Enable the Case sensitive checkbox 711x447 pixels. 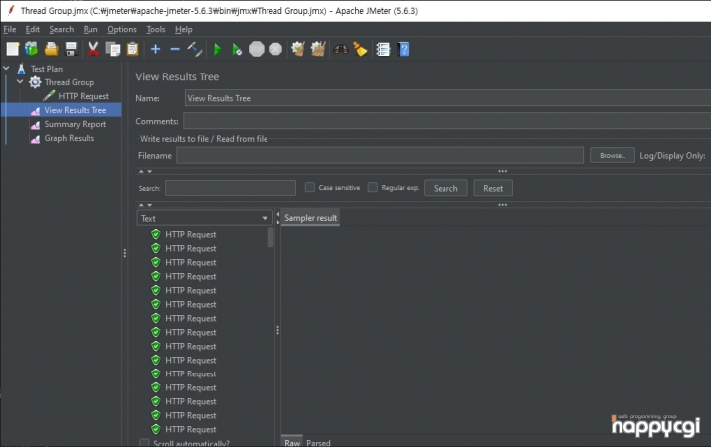click(x=309, y=187)
